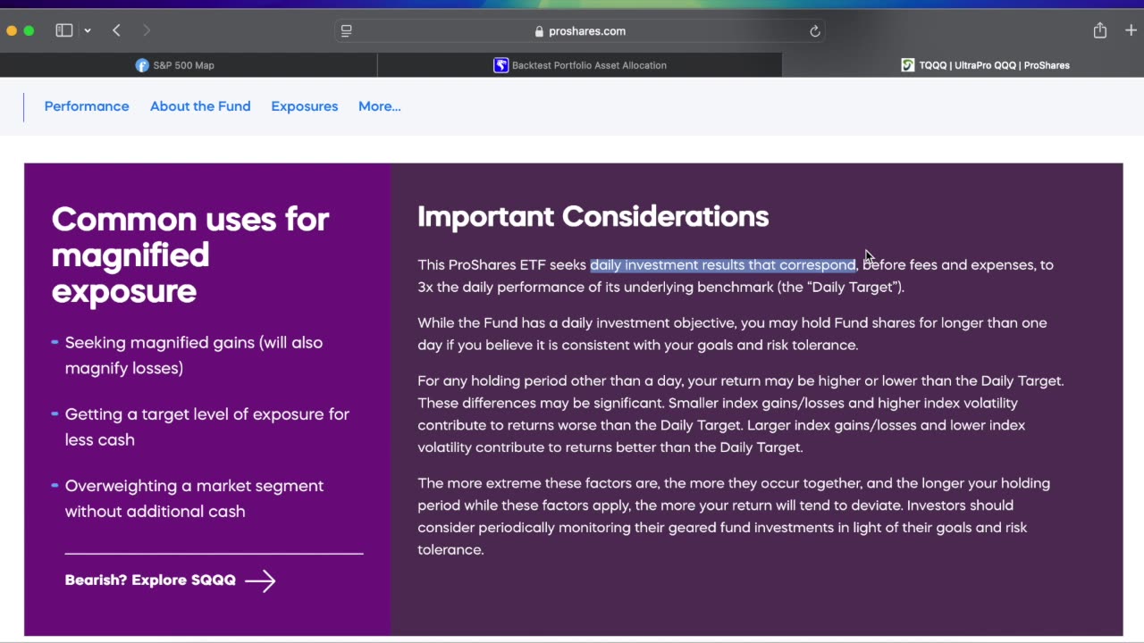Expand the More... navigation menu
The image size is (1144, 643).
pos(380,106)
